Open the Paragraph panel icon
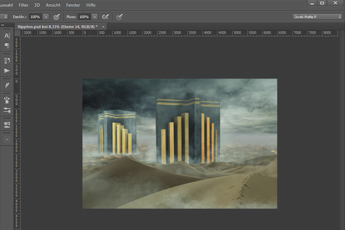The width and height of the screenshot is (345, 230). click(7, 46)
